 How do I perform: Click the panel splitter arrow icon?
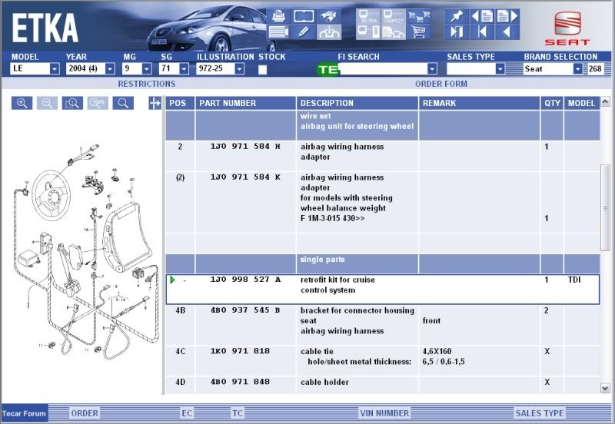(155, 103)
